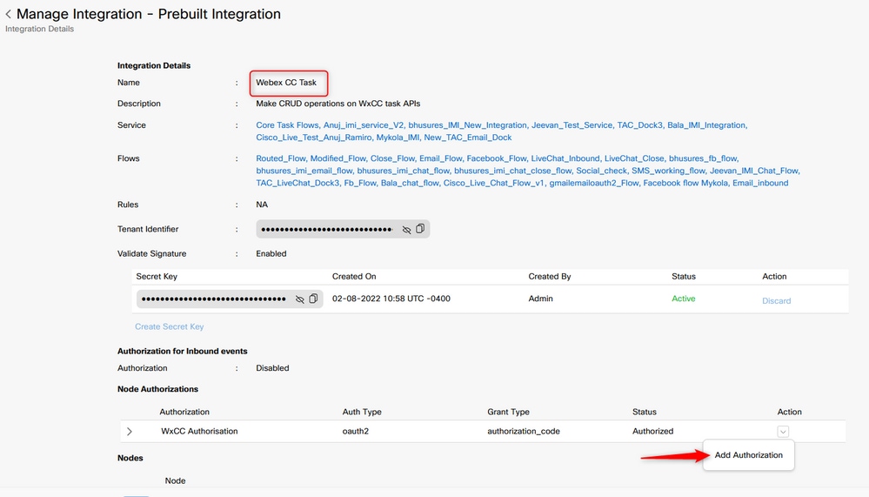Open the Social_check flow link
Screen dimensions: 869x497
601,171
